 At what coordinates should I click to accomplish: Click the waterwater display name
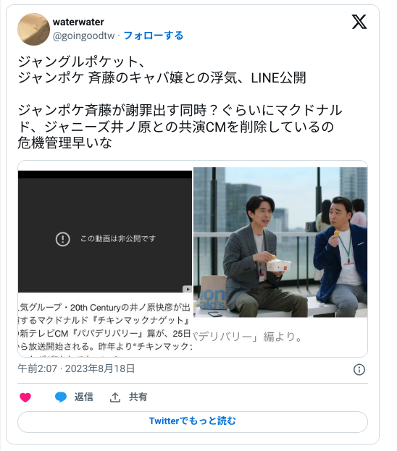click(78, 22)
